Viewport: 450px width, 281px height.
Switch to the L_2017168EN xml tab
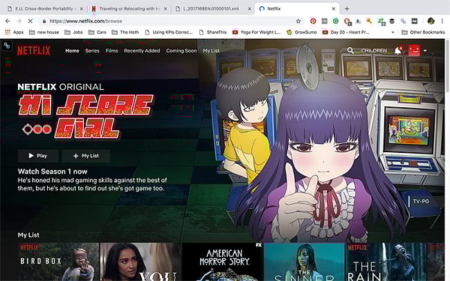click(212, 9)
